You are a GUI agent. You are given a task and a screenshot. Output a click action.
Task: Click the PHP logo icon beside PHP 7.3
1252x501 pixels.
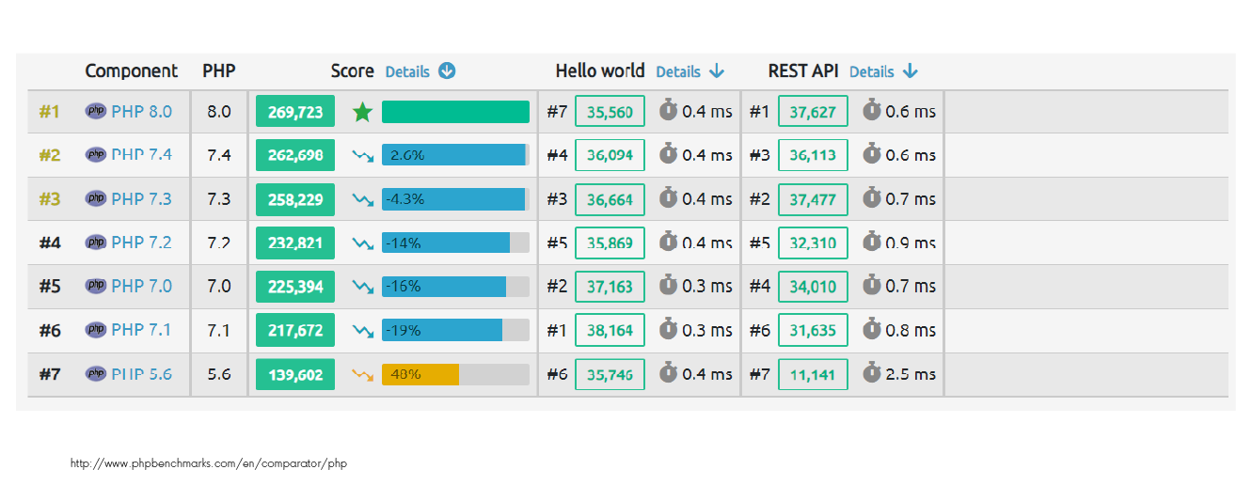pos(96,198)
